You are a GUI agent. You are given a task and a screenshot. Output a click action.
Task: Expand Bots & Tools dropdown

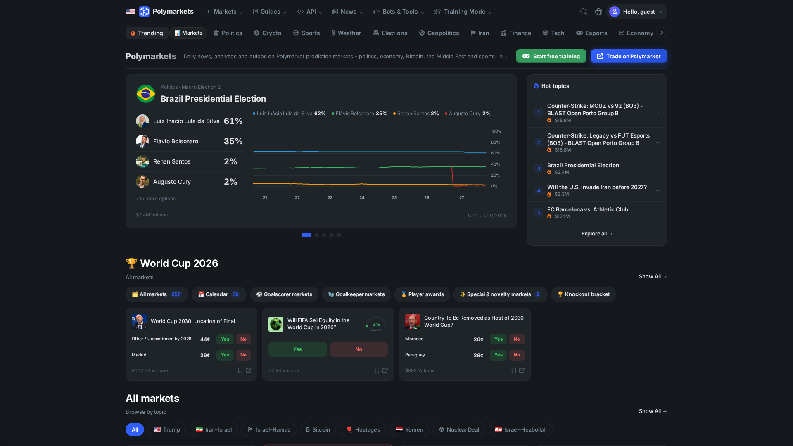399,12
